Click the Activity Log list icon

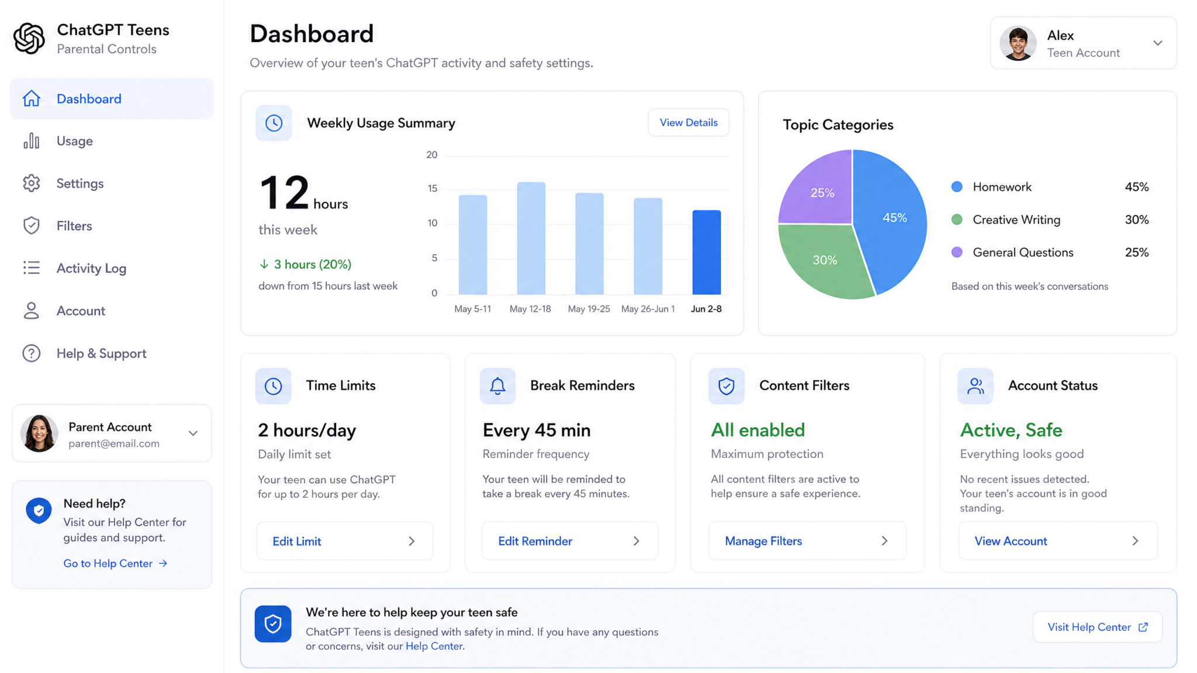pyautogui.click(x=32, y=268)
